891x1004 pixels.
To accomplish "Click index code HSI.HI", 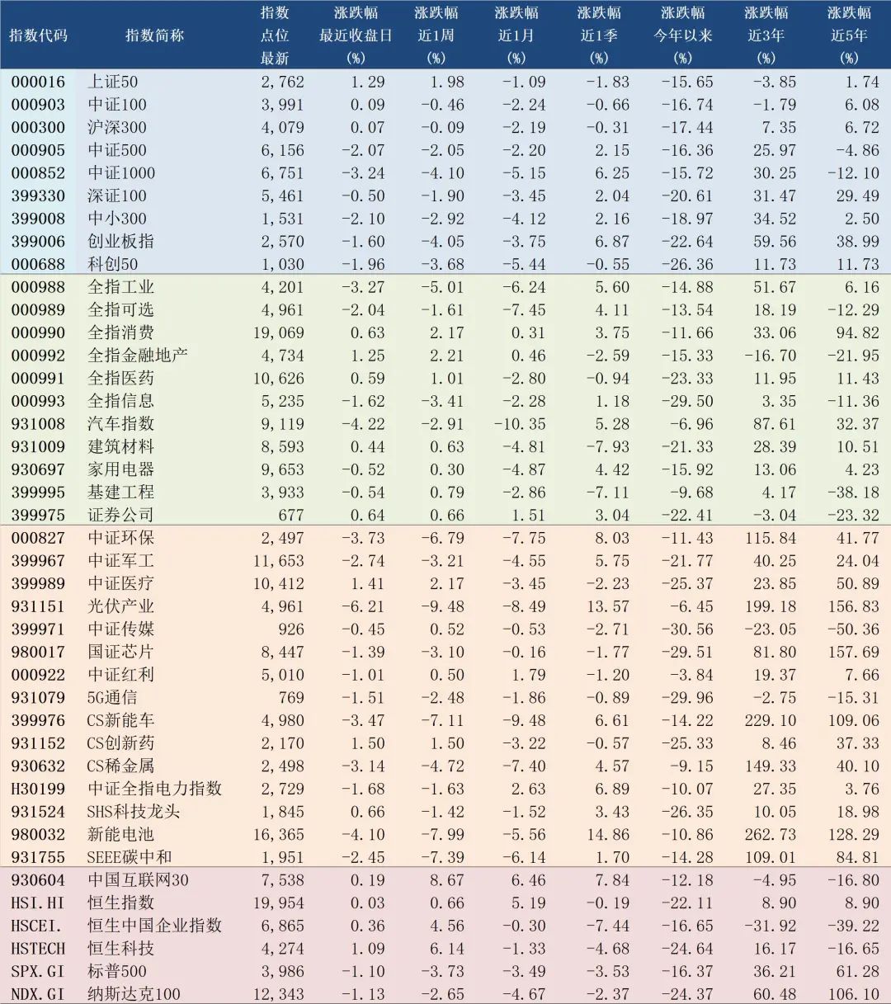I will (x=38, y=903).
